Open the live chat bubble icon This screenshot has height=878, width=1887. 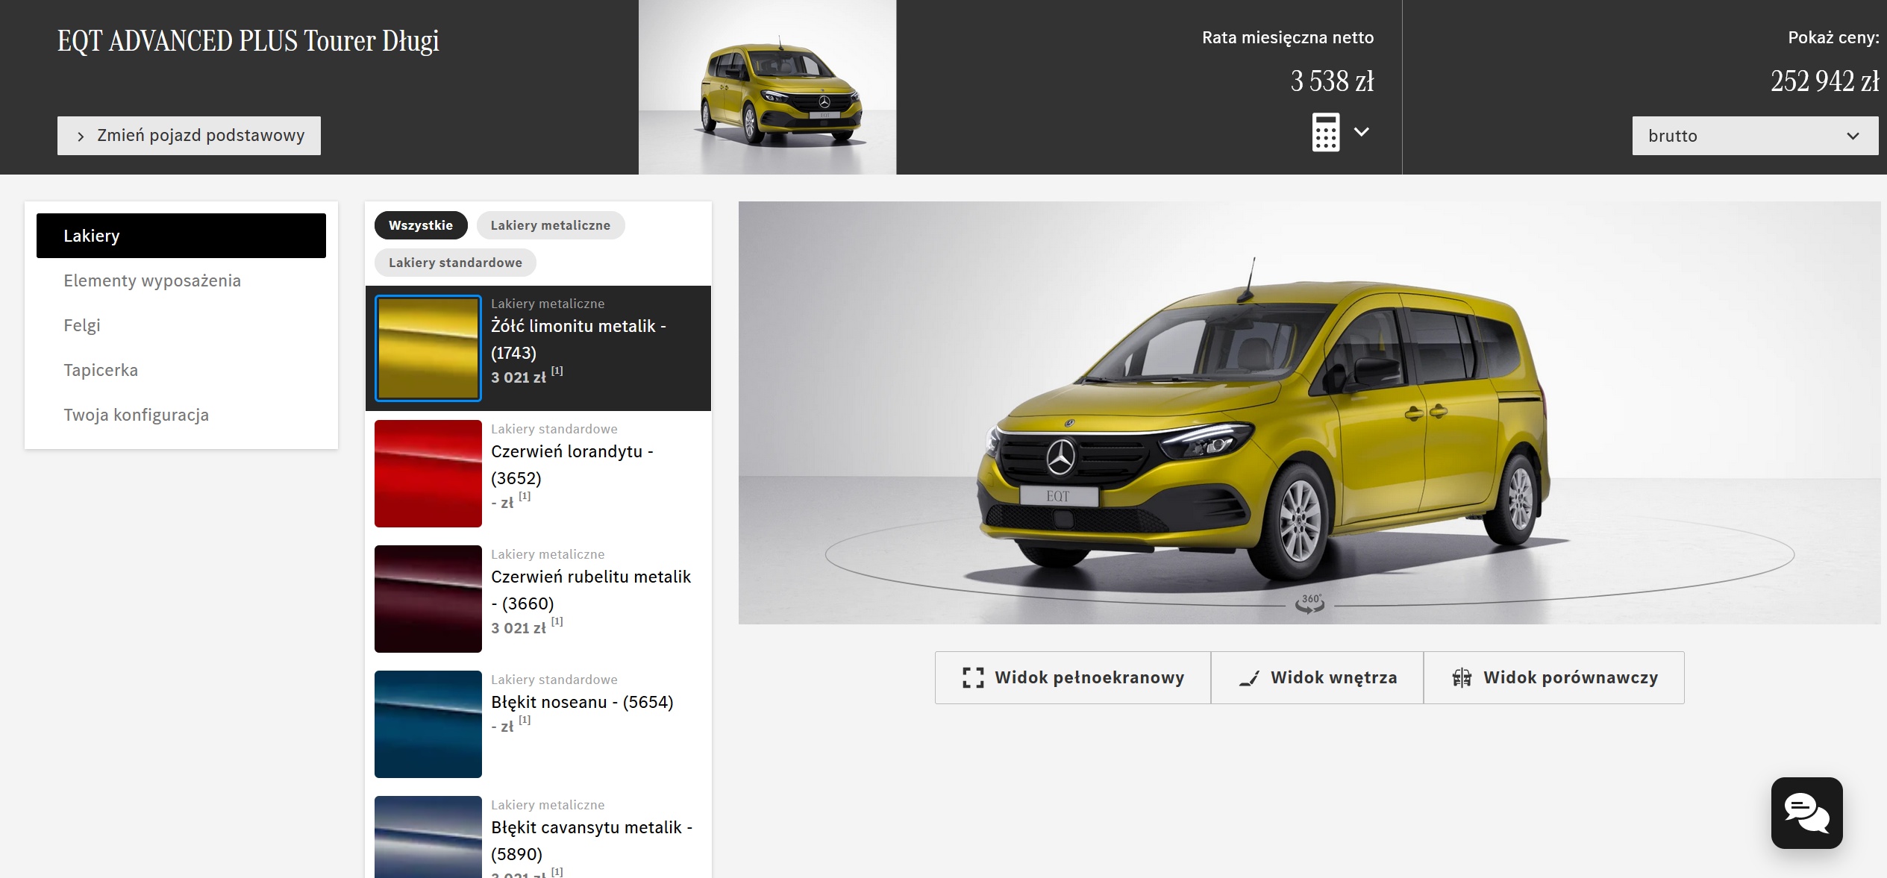(1806, 813)
